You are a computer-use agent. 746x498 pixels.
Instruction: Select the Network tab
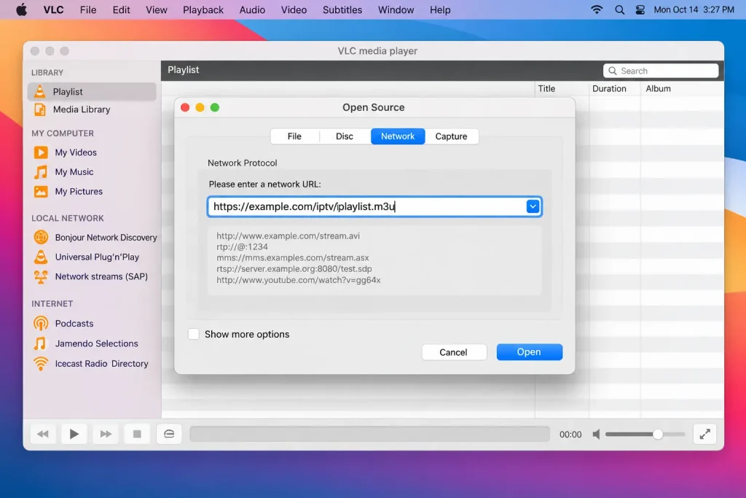[398, 136]
